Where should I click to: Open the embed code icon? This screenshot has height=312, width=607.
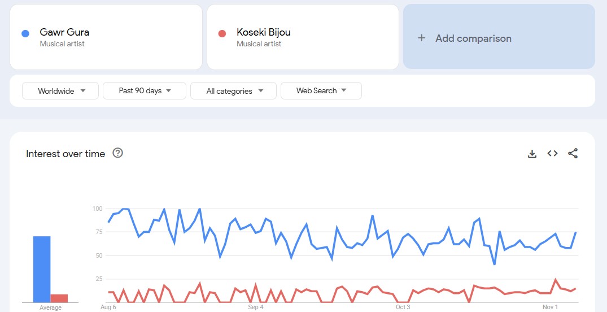point(552,154)
